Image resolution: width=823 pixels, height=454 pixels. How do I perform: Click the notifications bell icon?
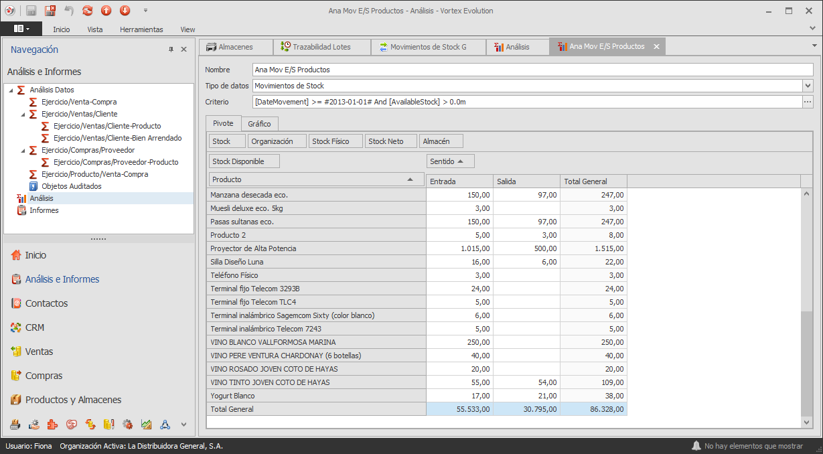pos(696,446)
